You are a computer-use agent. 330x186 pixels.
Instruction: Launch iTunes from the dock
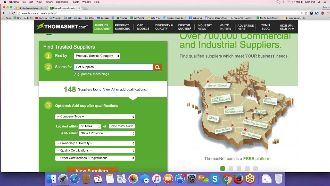pos(156,179)
